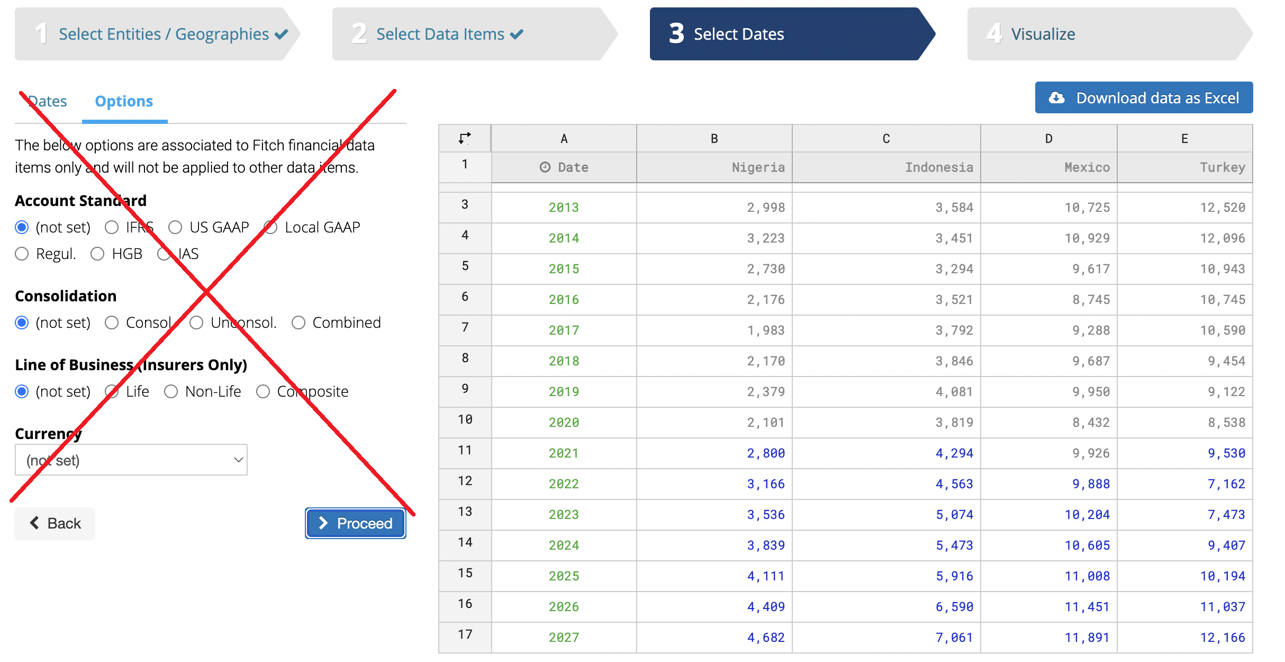Viewport: 1285px width, 662px height.
Task: Click the Nigeria 2021 value cell
Action: coord(765,453)
